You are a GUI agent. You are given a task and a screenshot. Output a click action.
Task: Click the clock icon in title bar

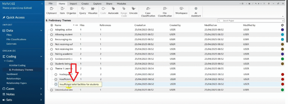tap(242, 3)
